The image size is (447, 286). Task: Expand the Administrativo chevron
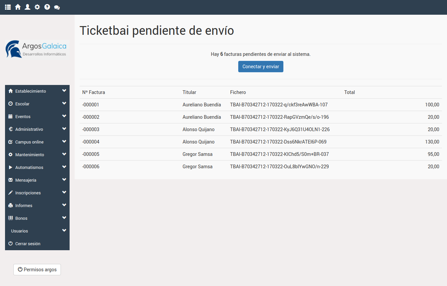(x=64, y=129)
